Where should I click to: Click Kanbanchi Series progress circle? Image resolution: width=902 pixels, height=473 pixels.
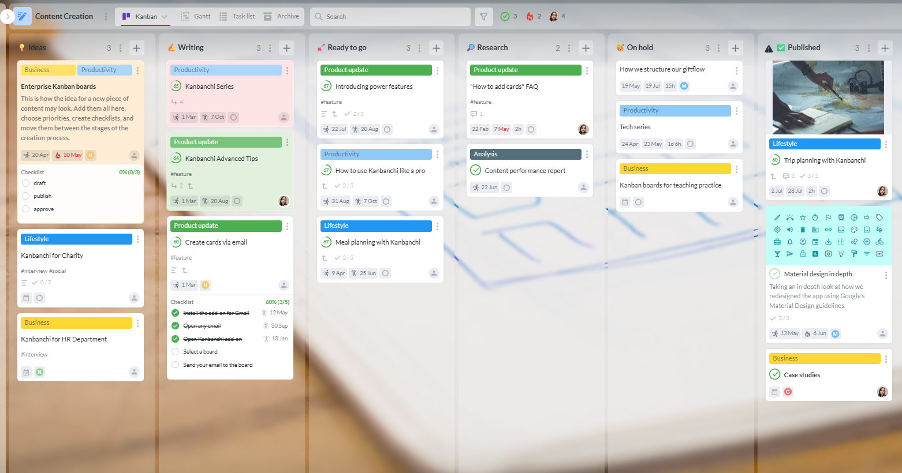[x=176, y=86]
